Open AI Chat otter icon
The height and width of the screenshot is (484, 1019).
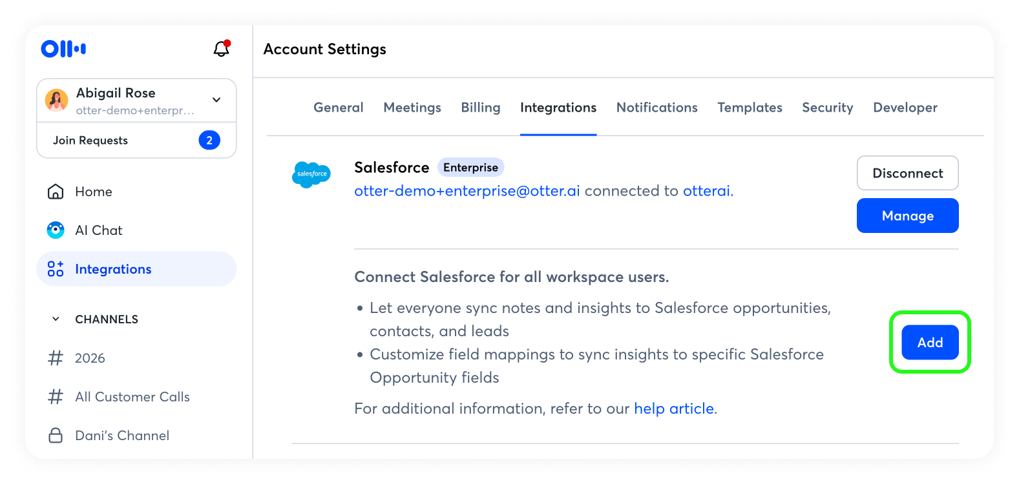click(56, 230)
